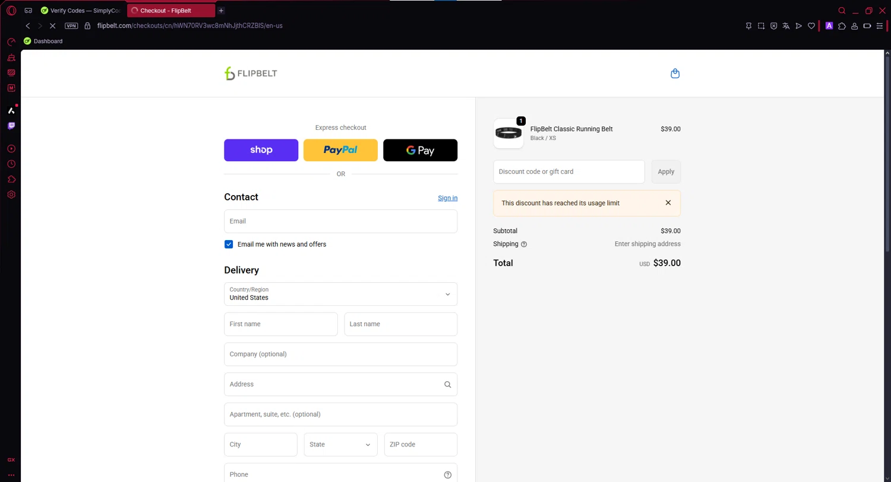The width and height of the screenshot is (891, 482).
Task: Focus Discount code or gift card field
Action: [568, 172]
